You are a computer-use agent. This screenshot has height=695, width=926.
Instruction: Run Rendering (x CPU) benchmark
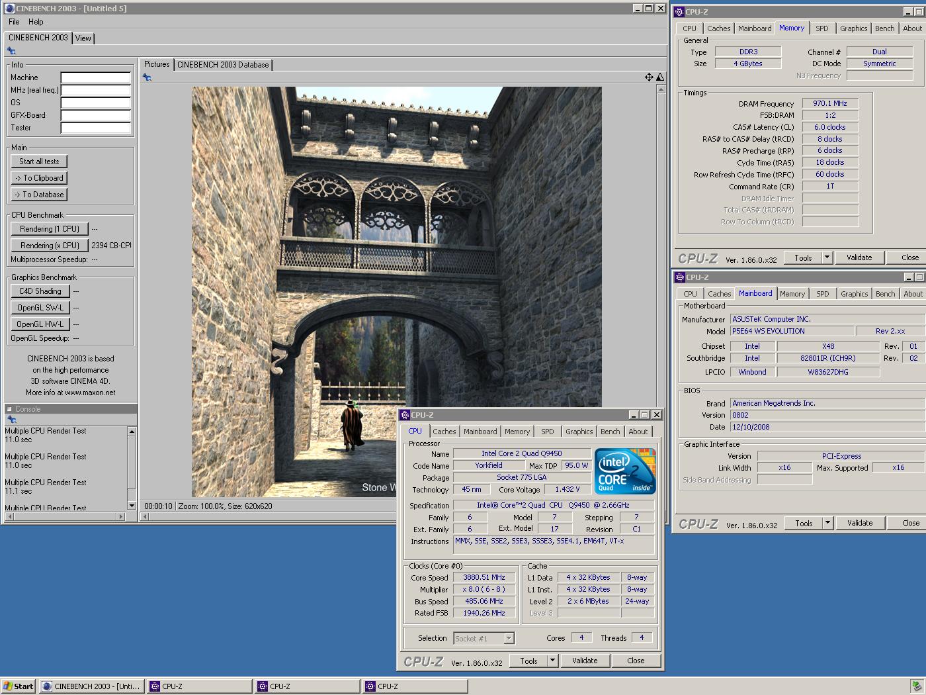50,246
